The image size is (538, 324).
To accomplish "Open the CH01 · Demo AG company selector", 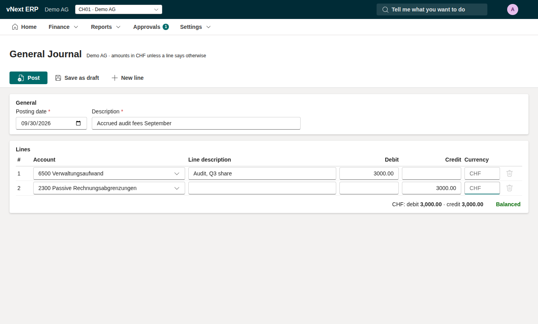I will pyautogui.click(x=119, y=9).
